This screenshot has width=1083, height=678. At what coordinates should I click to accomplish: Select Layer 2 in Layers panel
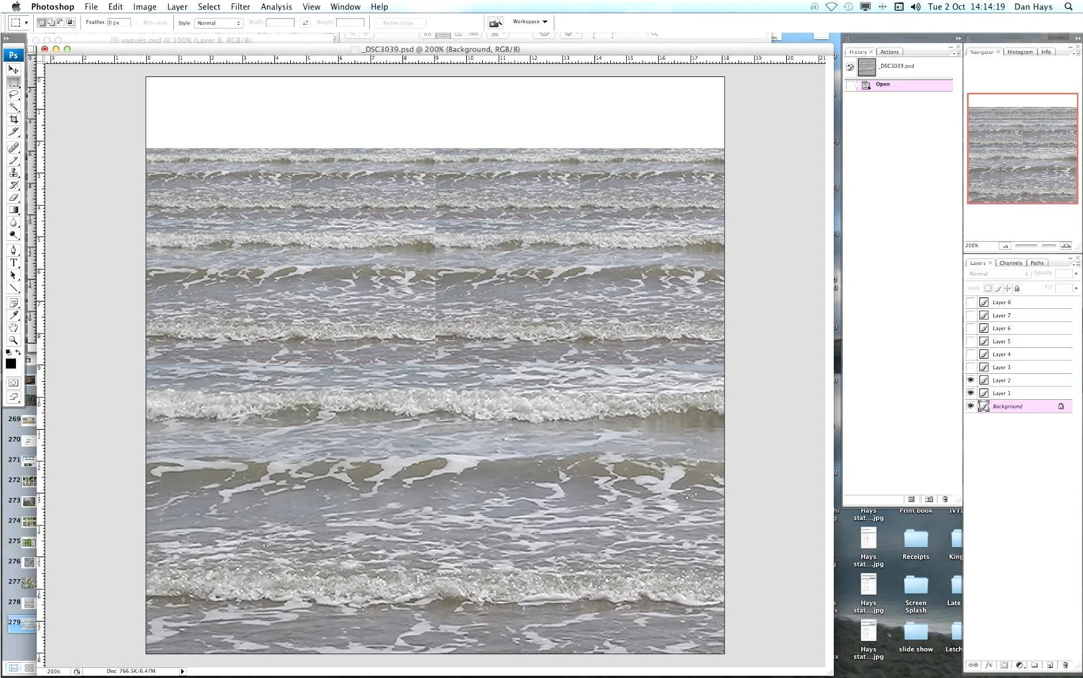point(1019,380)
